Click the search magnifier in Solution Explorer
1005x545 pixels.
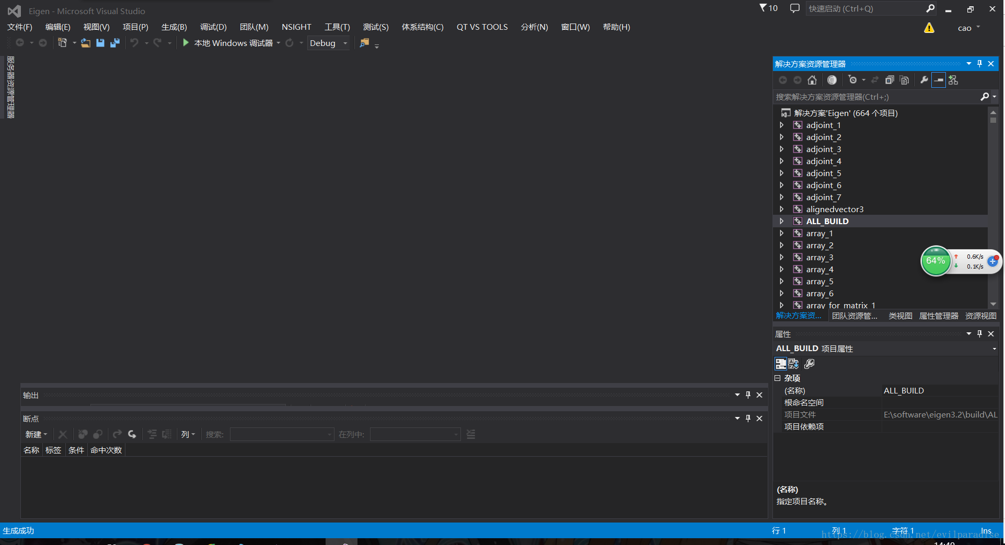click(985, 97)
